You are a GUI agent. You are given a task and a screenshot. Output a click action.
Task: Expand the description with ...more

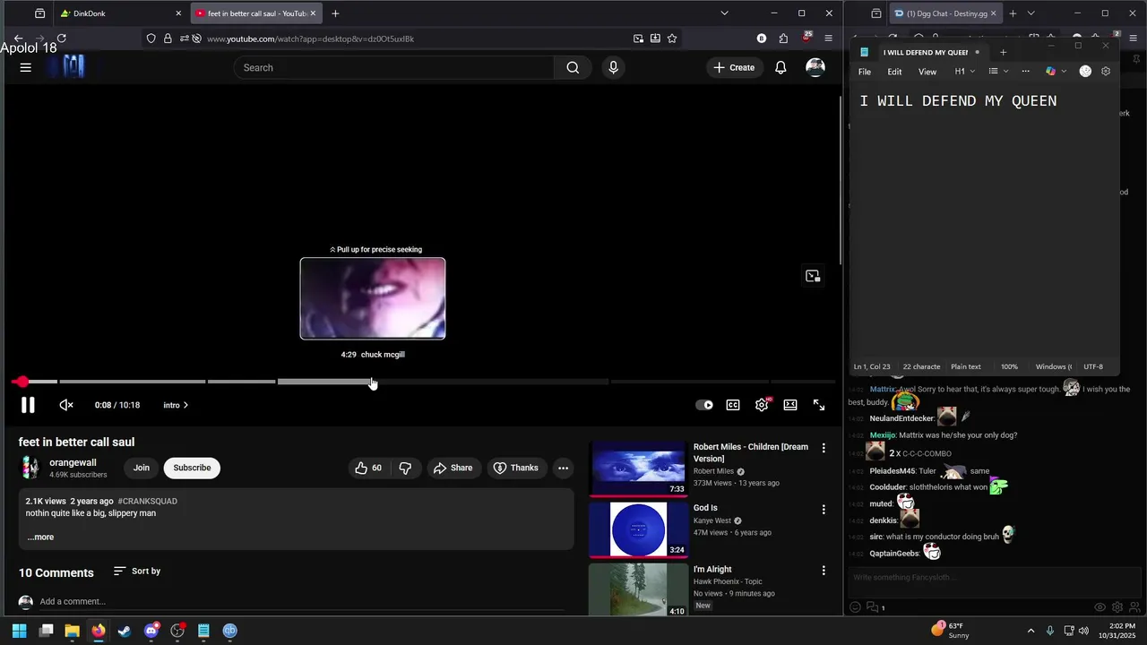(40, 537)
